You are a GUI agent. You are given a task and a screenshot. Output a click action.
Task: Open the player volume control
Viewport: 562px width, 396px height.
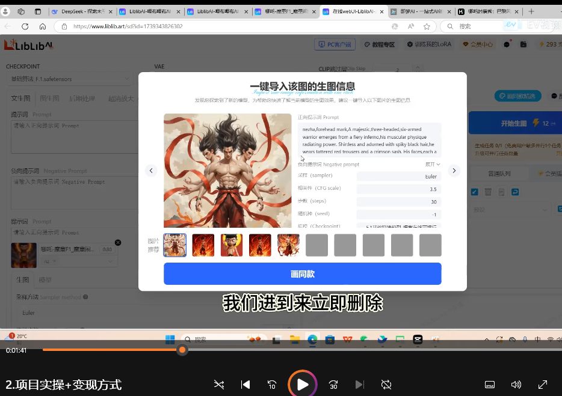point(516,385)
